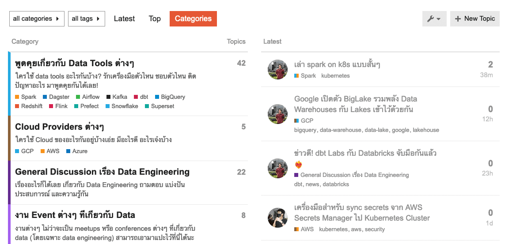Click avatar on AWS Secrets Manager topic
The height and width of the screenshot is (244, 505).
tap(278, 218)
